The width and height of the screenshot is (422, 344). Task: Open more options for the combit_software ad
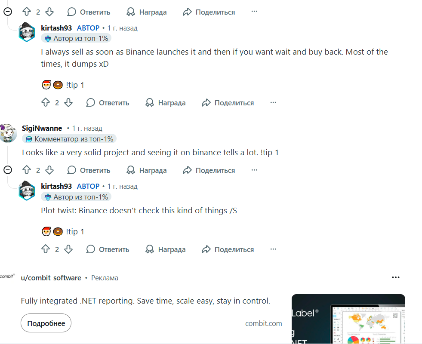tap(396, 277)
